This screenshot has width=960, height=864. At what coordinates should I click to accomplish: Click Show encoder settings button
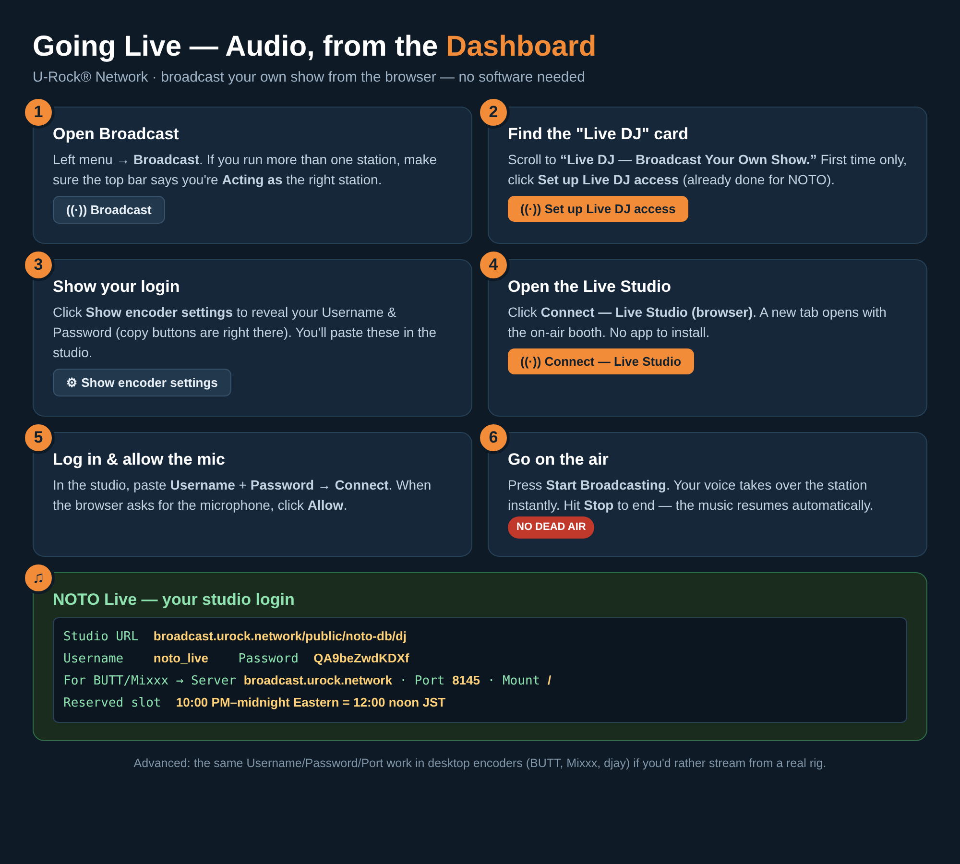pos(142,383)
